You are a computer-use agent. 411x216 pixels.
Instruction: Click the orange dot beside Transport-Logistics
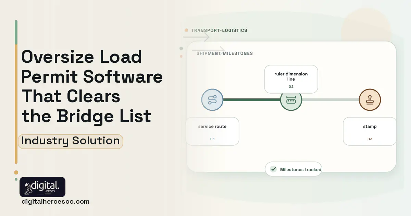(x=186, y=30)
